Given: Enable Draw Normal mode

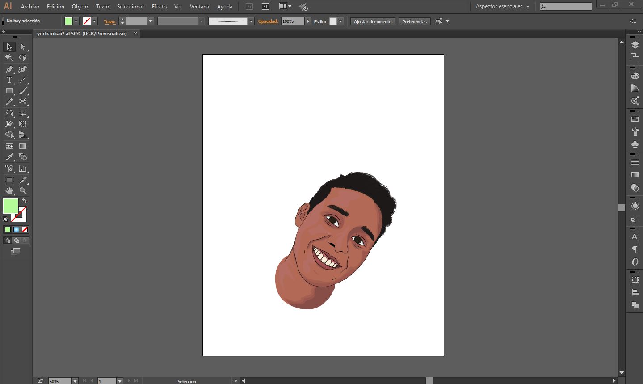Looking at the screenshot, I should 8,241.
